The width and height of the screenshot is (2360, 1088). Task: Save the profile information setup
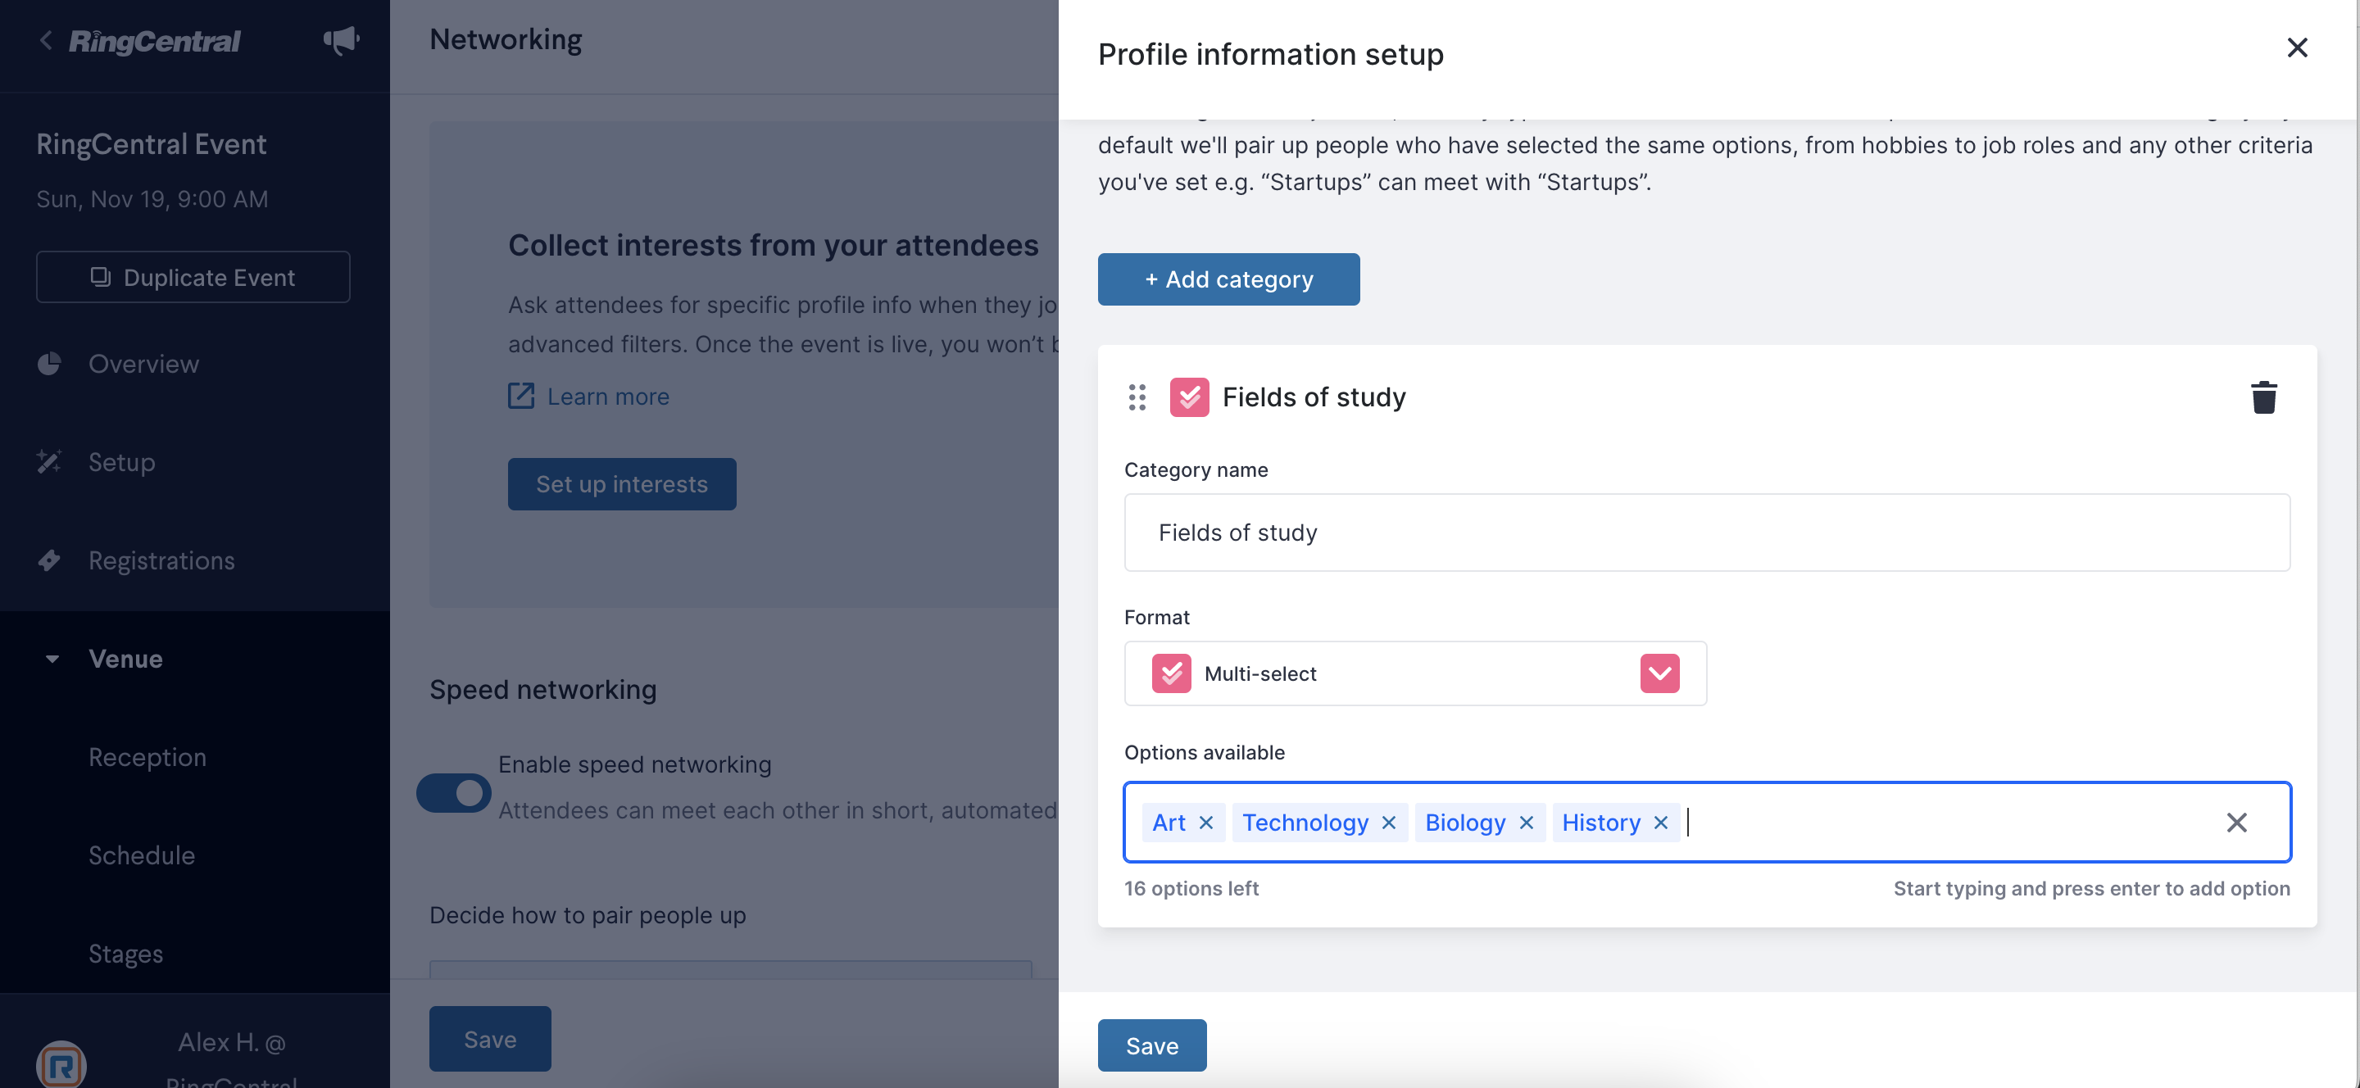tap(1151, 1045)
